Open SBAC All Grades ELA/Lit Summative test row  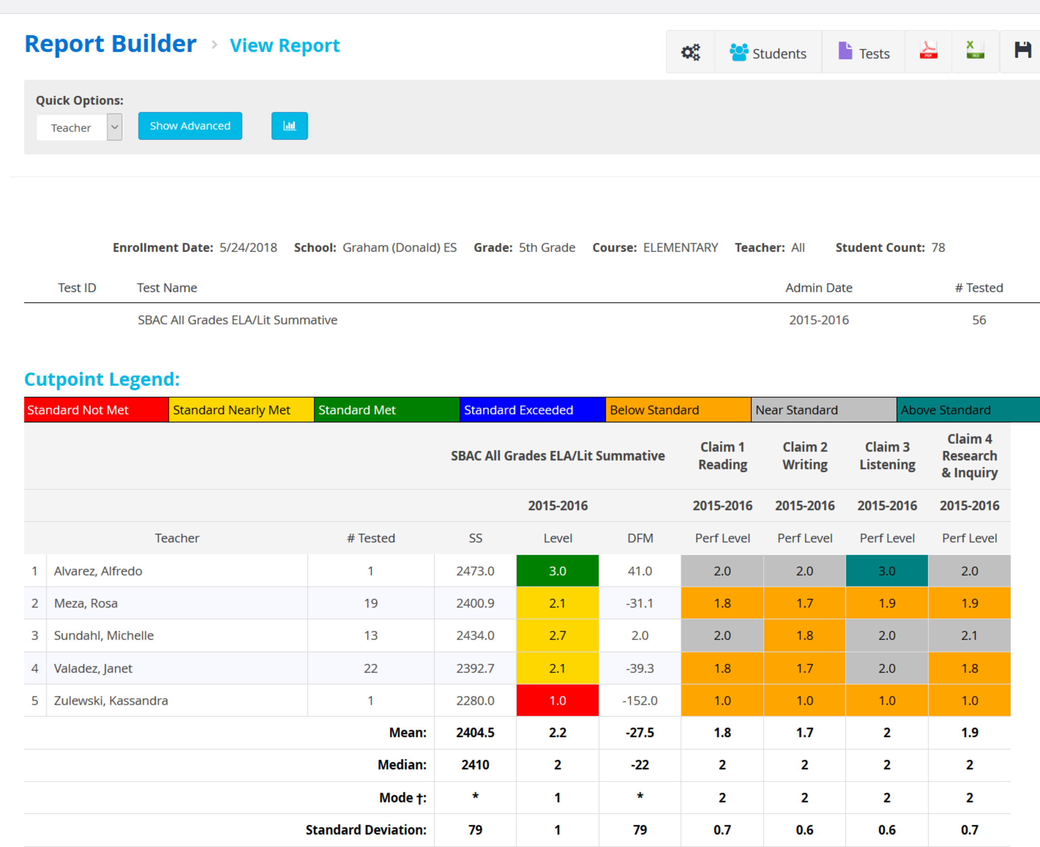237,320
